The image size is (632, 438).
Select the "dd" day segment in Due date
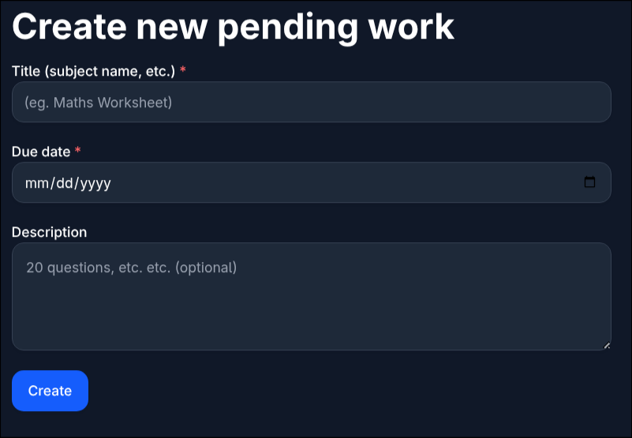pos(63,183)
